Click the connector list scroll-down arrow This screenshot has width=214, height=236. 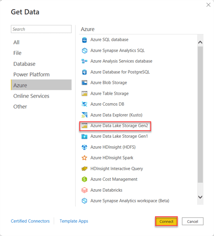(x=200, y=197)
